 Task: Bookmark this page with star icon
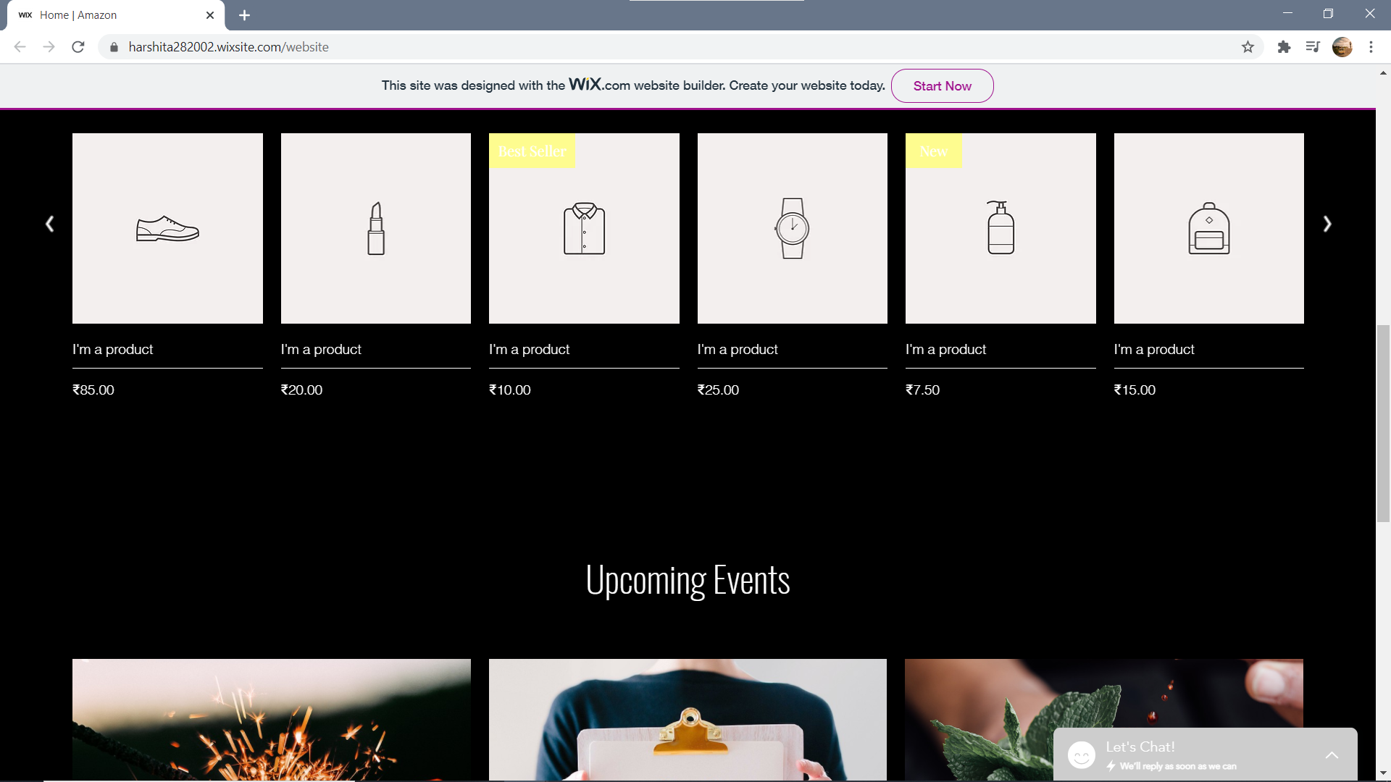point(1248,47)
